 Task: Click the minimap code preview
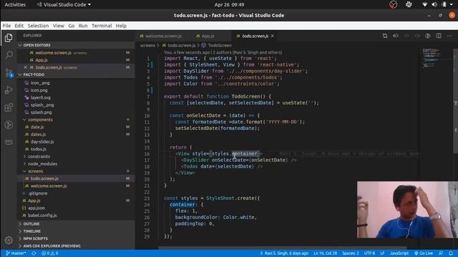click(x=432, y=58)
